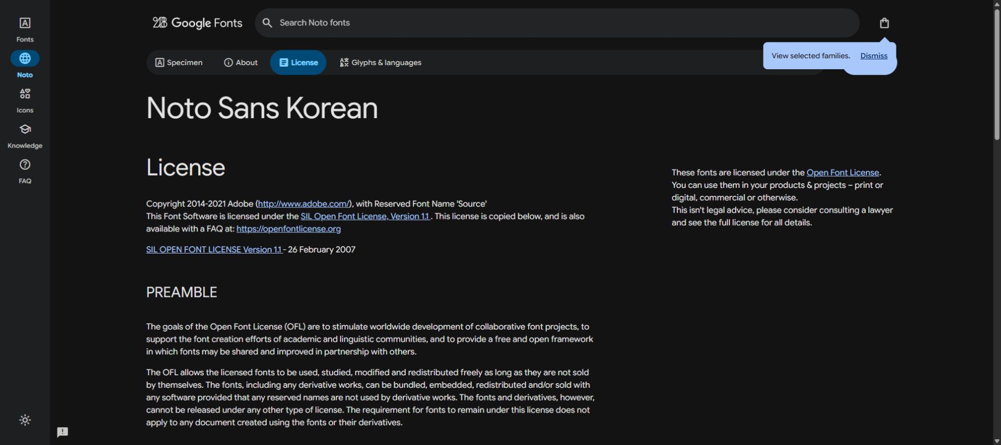Image resolution: width=1001 pixels, height=445 pixels.
Task: Select the Noto globe icon in the sidebar
Action: coord(25,58)
